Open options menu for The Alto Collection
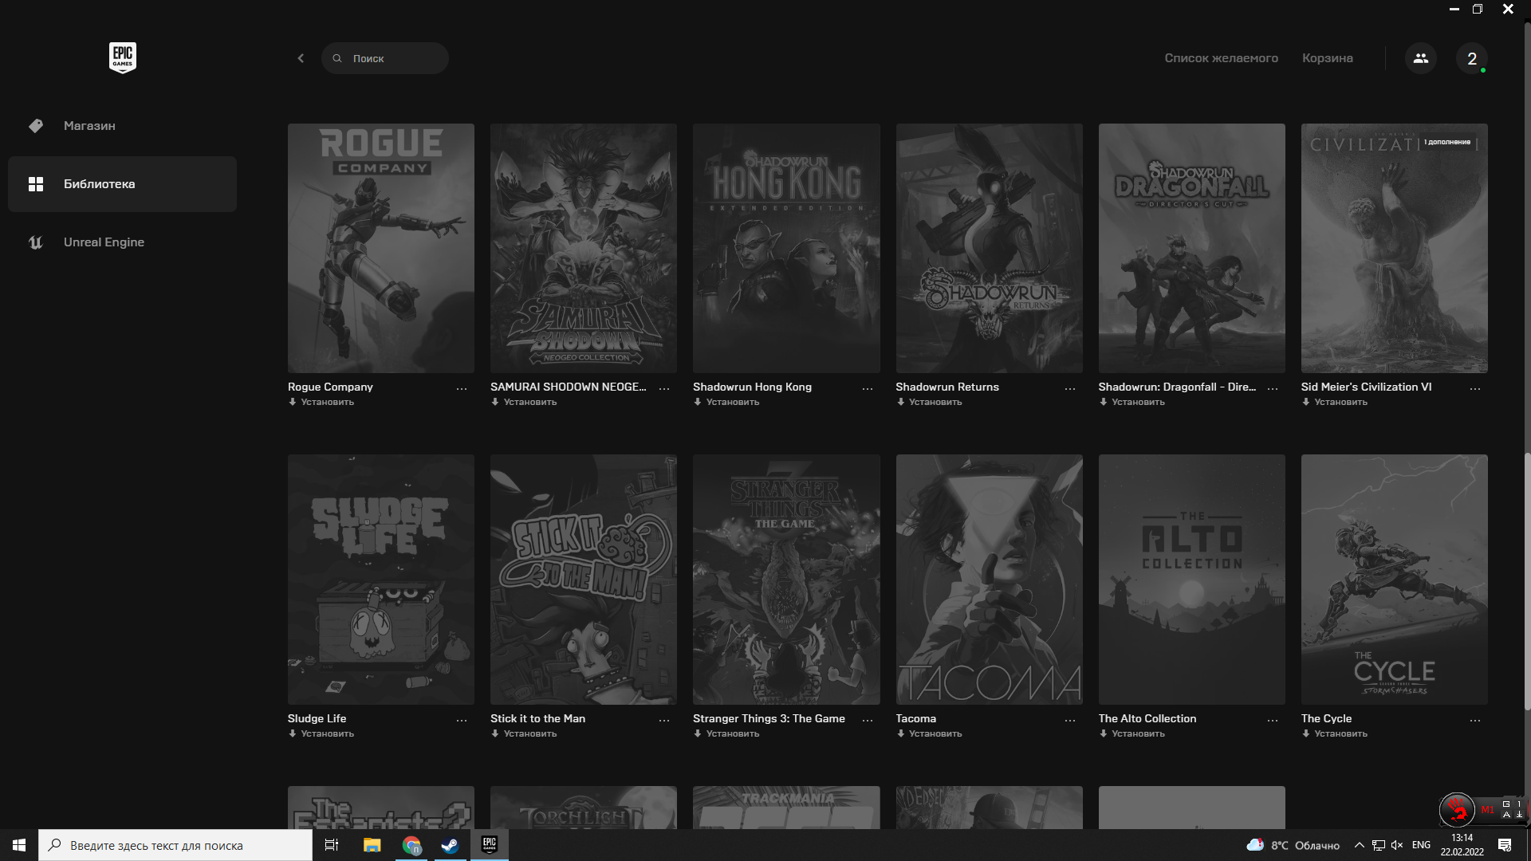This screenshot has width=1531, height=861. pos(1273,720)
